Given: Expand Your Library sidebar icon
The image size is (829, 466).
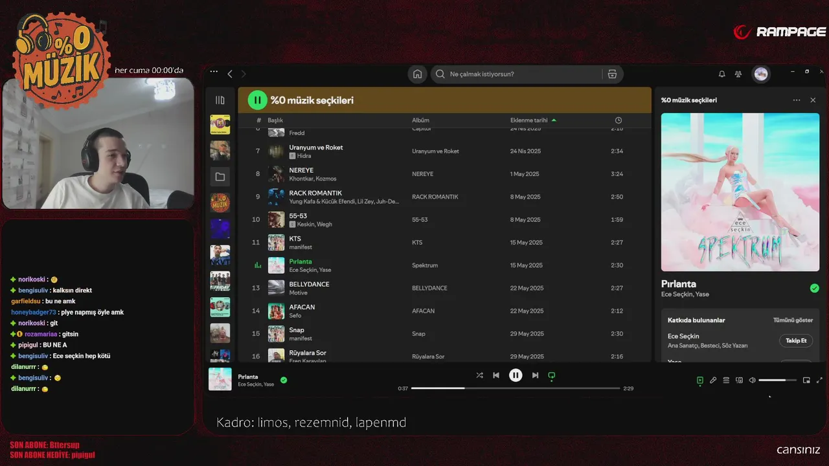Looking at the screenshot, I should coord(220,100).
